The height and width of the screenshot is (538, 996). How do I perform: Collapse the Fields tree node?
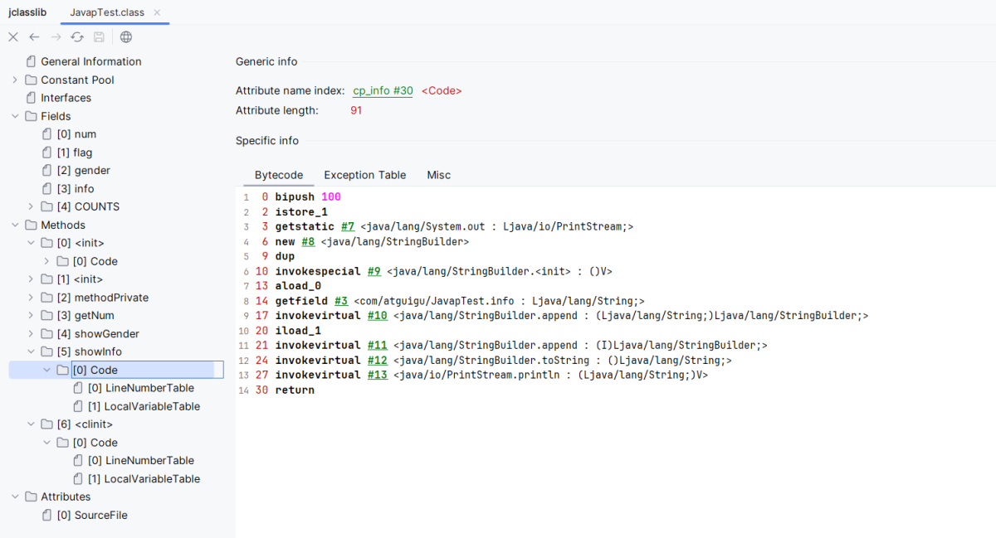click(x=15, y=116)
